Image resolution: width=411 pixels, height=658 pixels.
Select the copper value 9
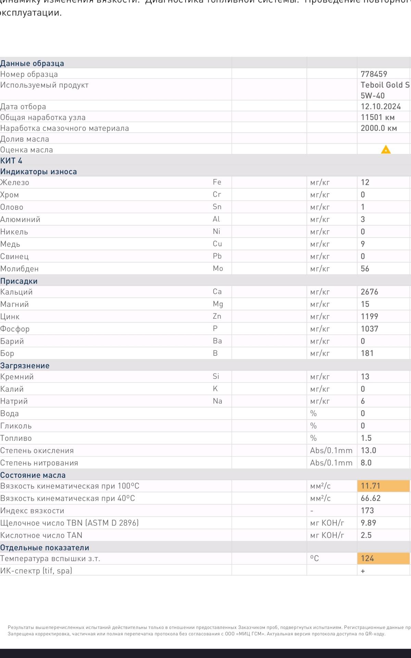tap(363, 244)
